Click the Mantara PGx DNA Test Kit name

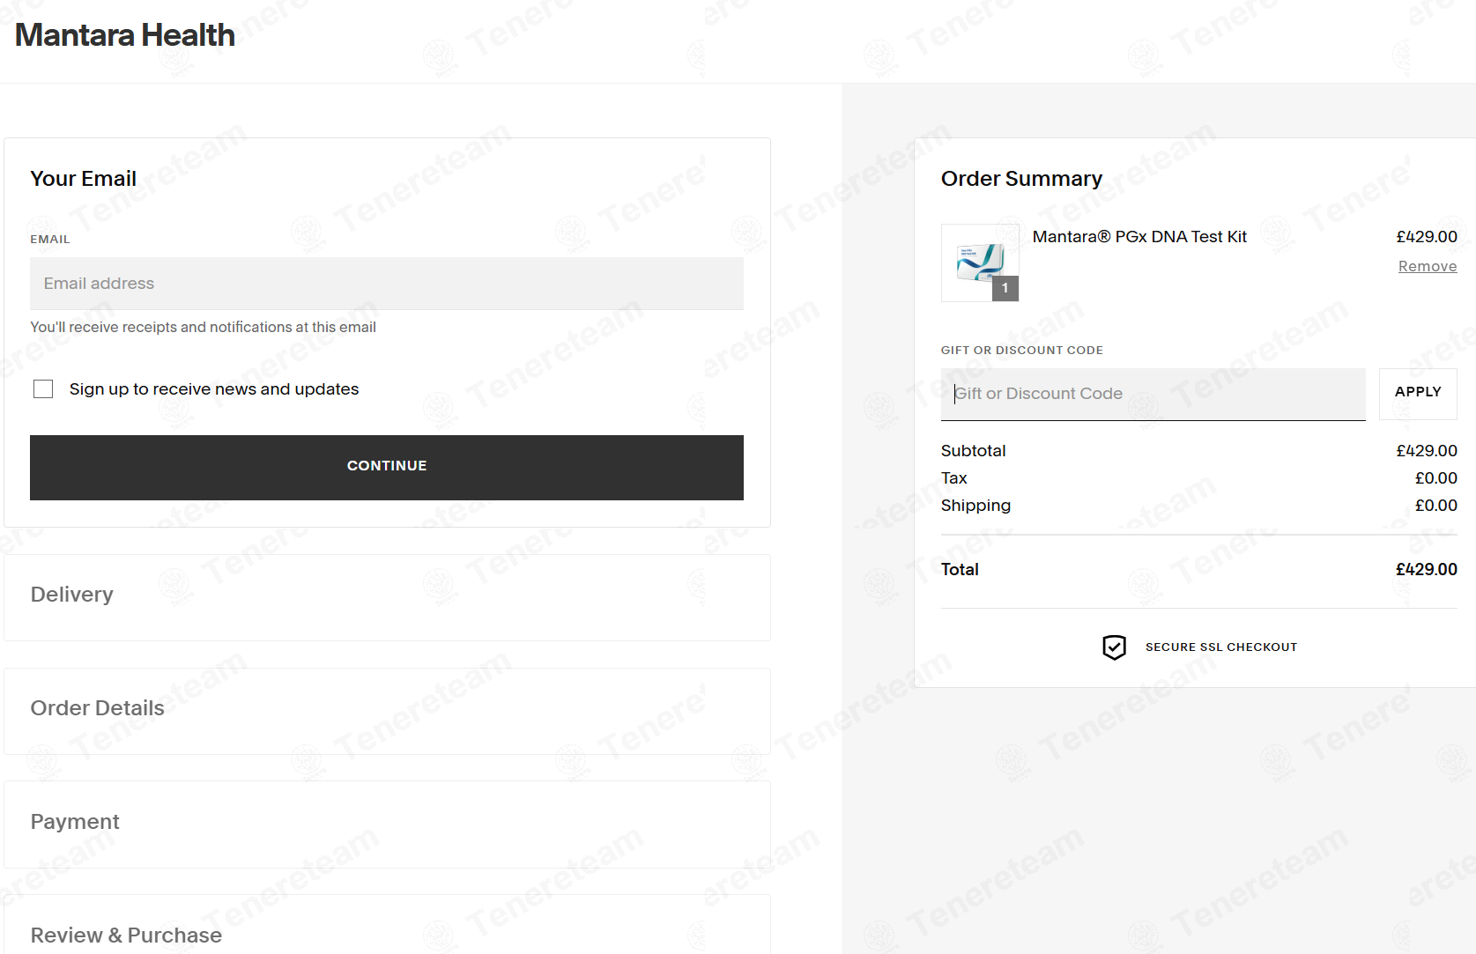point(1139,237)
